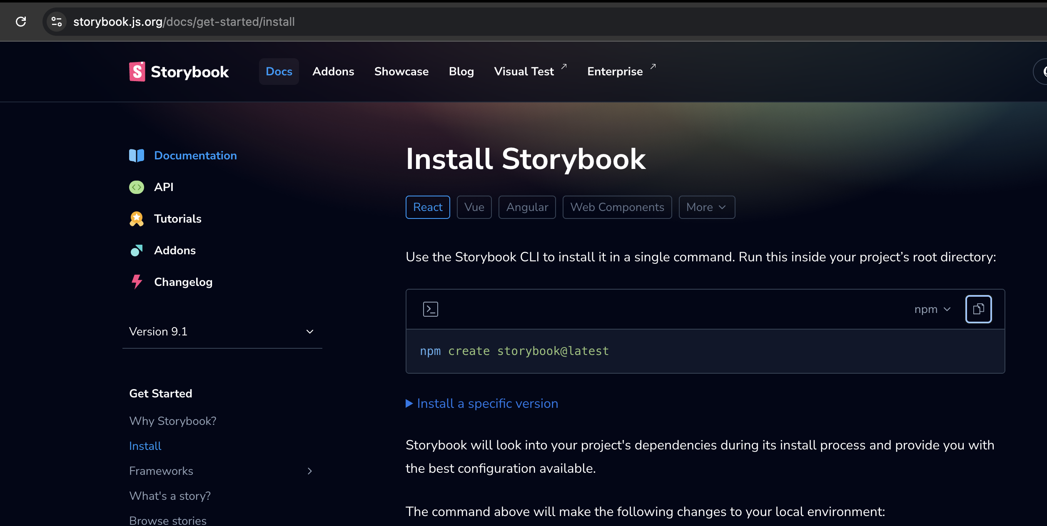Select the React framework tab
The height and width of the screenshot is (526, 1047).
coord(428,207)
